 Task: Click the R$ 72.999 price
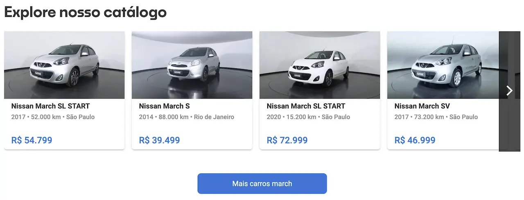coord(287,141)
